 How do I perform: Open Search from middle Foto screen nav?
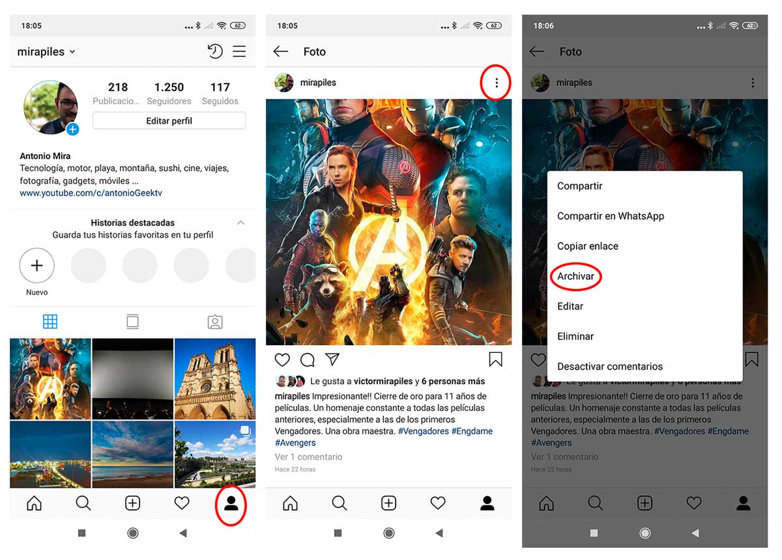point(340,503)
